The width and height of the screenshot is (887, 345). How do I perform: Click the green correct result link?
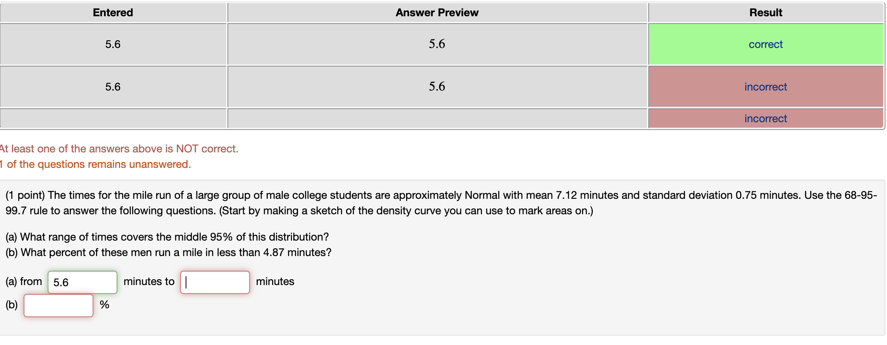[x=765, y=44]
